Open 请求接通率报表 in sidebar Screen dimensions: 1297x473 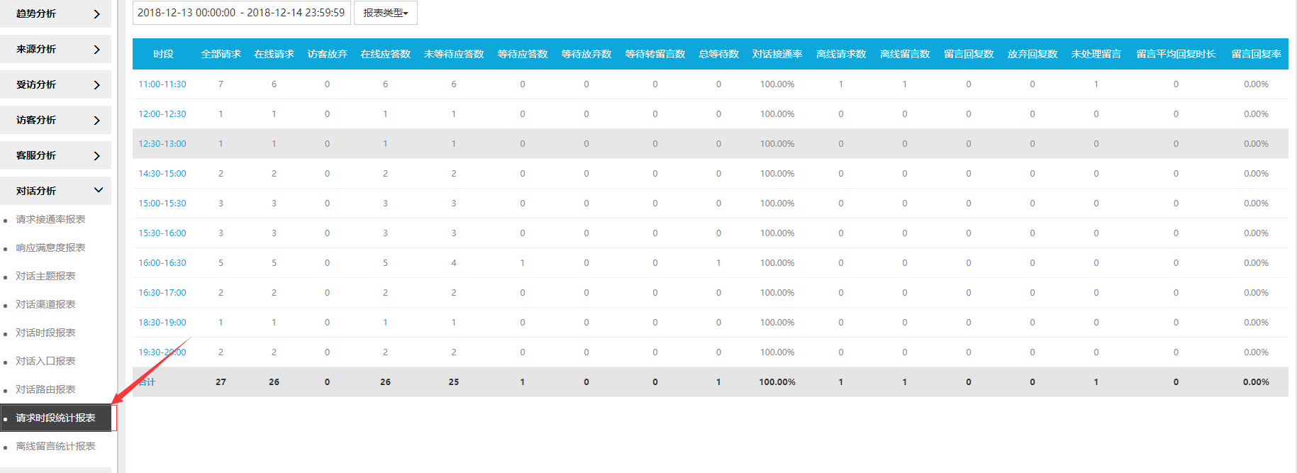pyautogui.click(x=50, y=219)
